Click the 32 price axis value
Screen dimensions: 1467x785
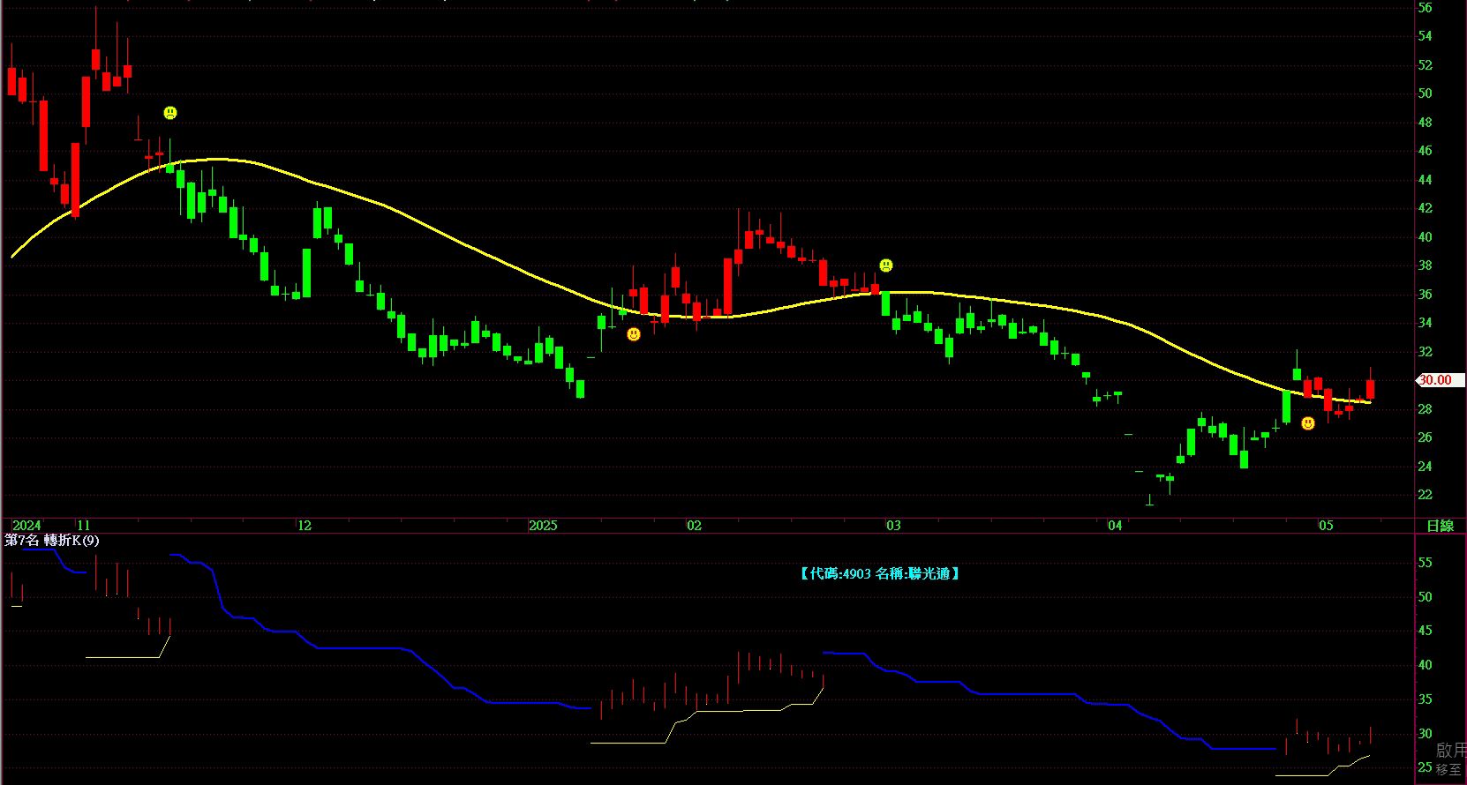coord(1425,352)
